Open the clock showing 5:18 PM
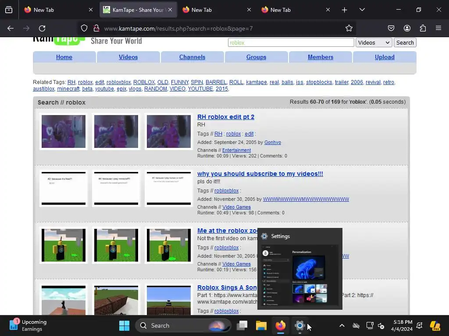 click(x=403, y=325)
